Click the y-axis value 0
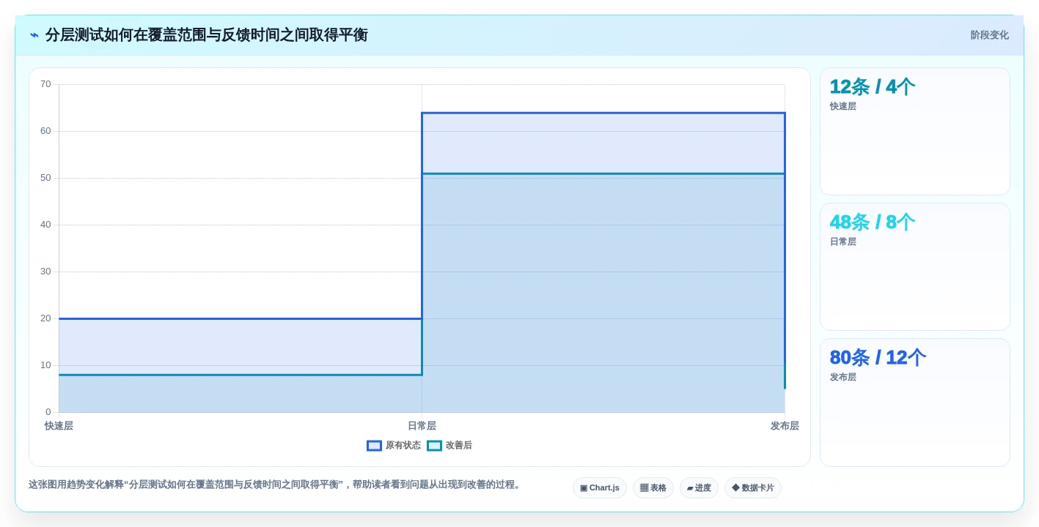 tap(48, 412)
